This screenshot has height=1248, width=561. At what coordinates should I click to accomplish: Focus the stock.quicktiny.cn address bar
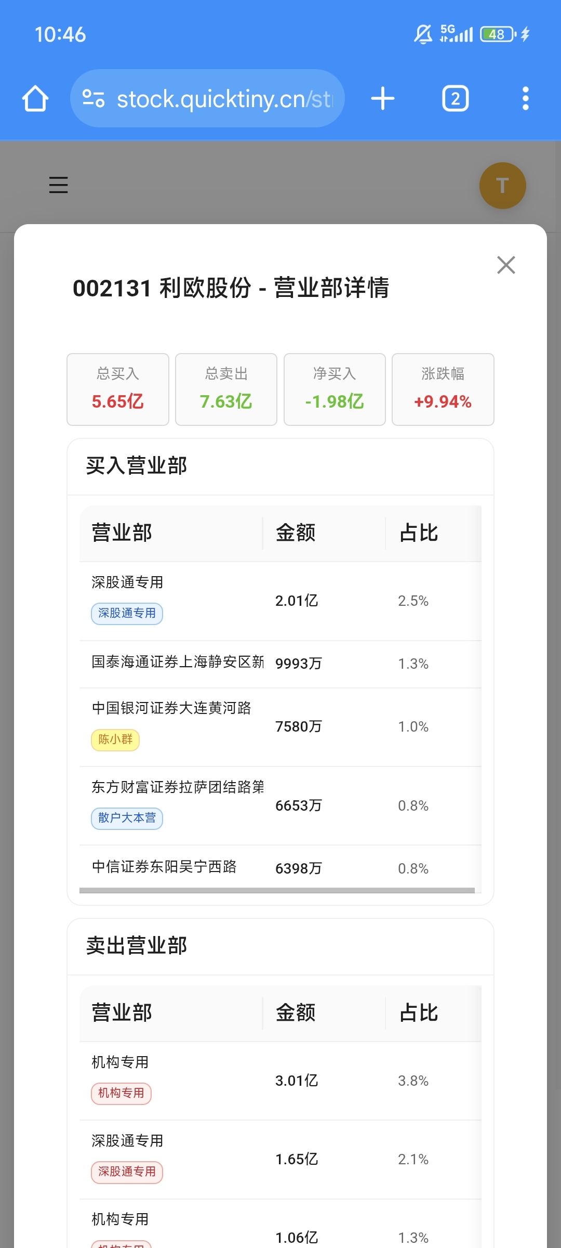[207, 98]
